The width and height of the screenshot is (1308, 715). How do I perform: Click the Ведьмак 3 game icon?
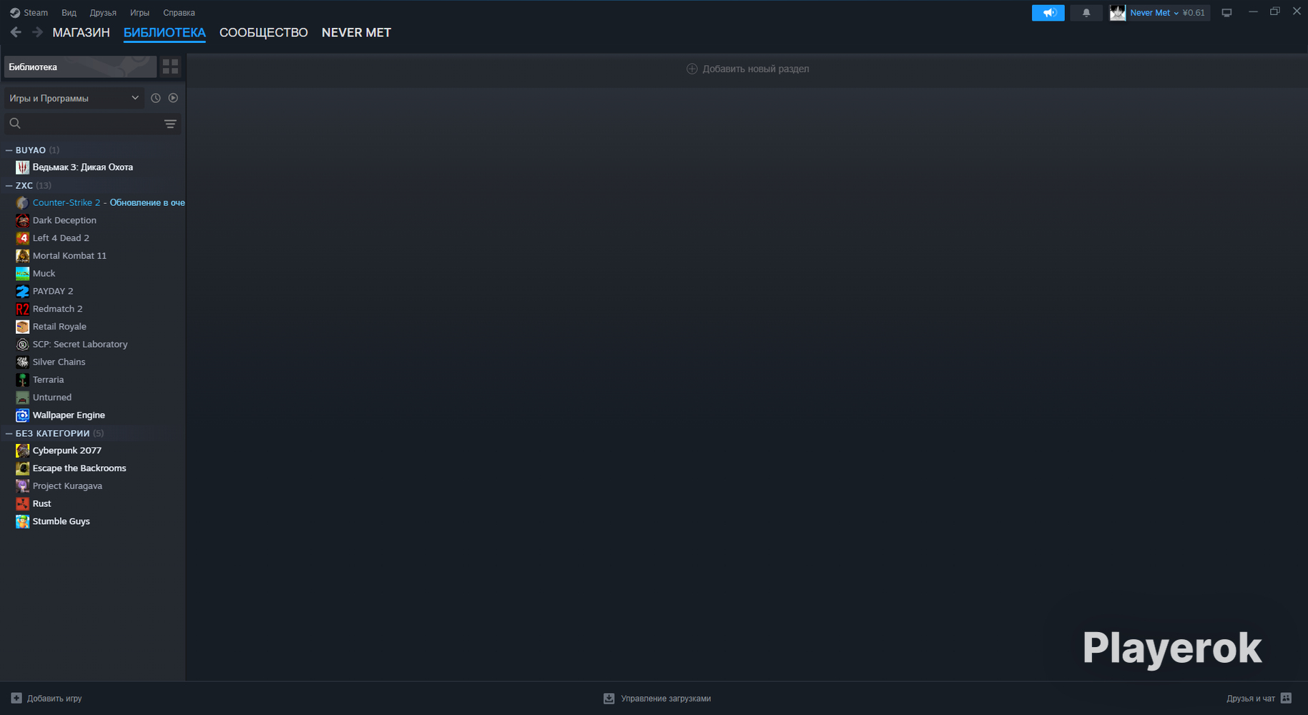22,167
